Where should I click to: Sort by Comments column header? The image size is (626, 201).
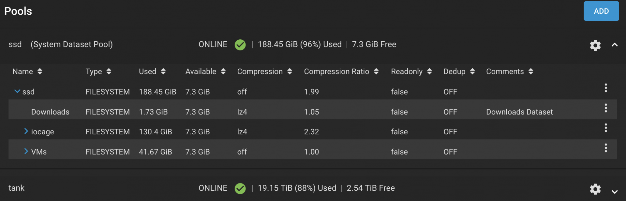click(x=510, y=72)
